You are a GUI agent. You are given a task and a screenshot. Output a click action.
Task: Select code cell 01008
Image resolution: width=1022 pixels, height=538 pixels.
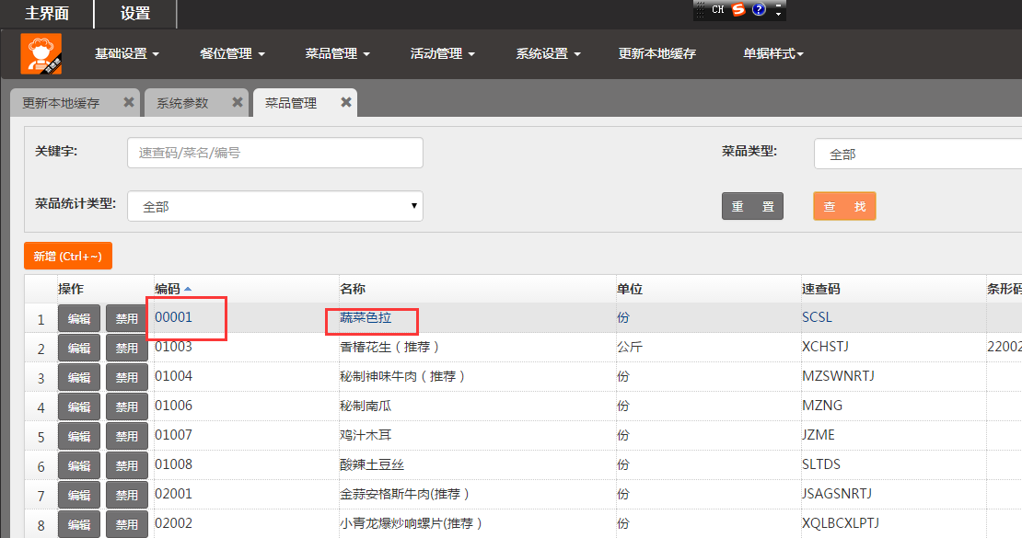173,464
